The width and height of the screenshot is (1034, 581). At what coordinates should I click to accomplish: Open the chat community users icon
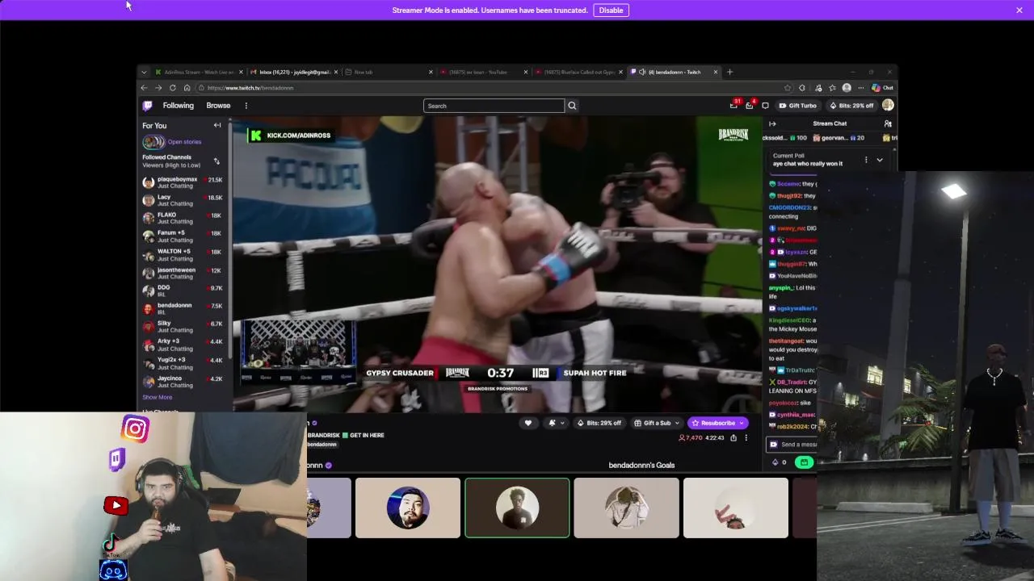(x=888, y=123)
